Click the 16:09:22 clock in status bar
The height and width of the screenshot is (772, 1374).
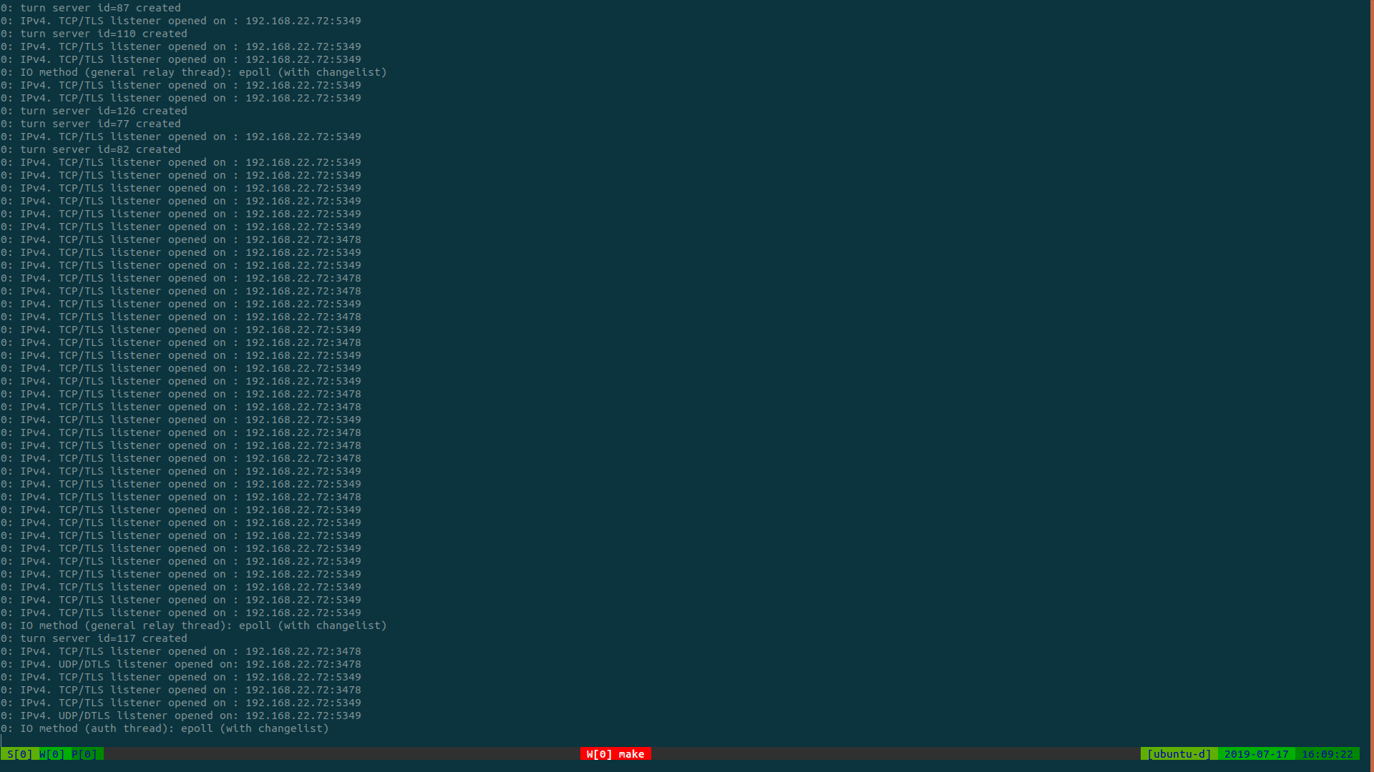[1327, 754]
